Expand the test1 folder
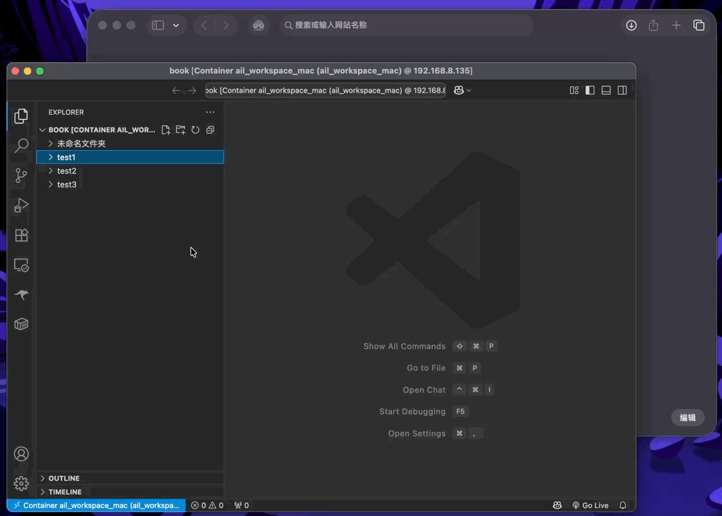The width and height of the screenshot is (722, 516). click(x=130, y=157)
